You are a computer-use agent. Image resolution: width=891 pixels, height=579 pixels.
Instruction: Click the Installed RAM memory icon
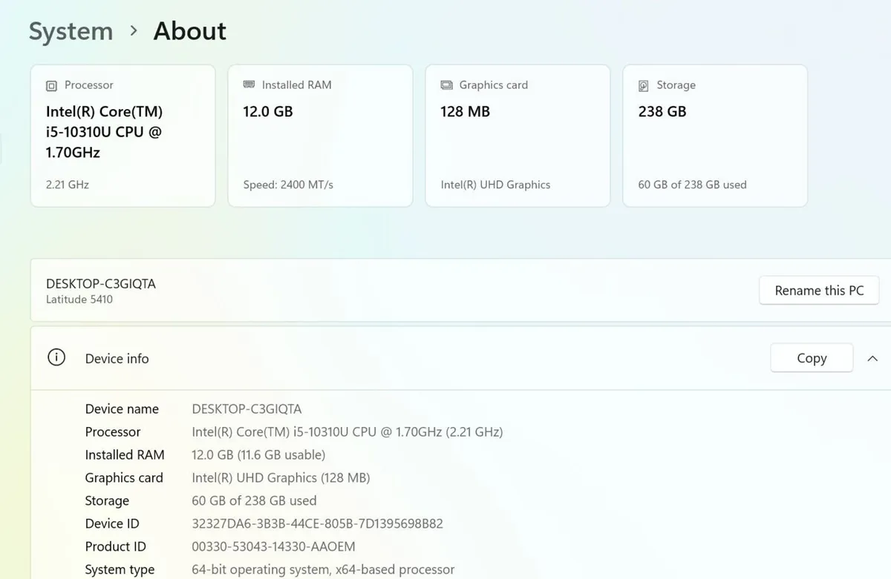point(249,85)
